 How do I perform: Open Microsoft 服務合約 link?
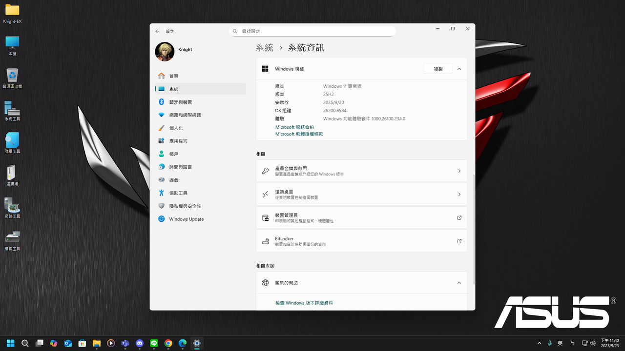pos(294,127)
